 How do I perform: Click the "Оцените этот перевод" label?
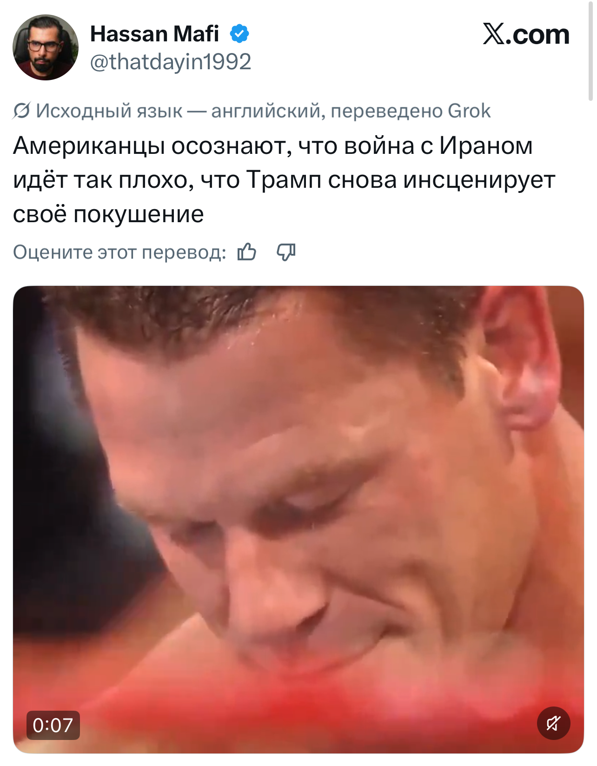pos(119,252)
